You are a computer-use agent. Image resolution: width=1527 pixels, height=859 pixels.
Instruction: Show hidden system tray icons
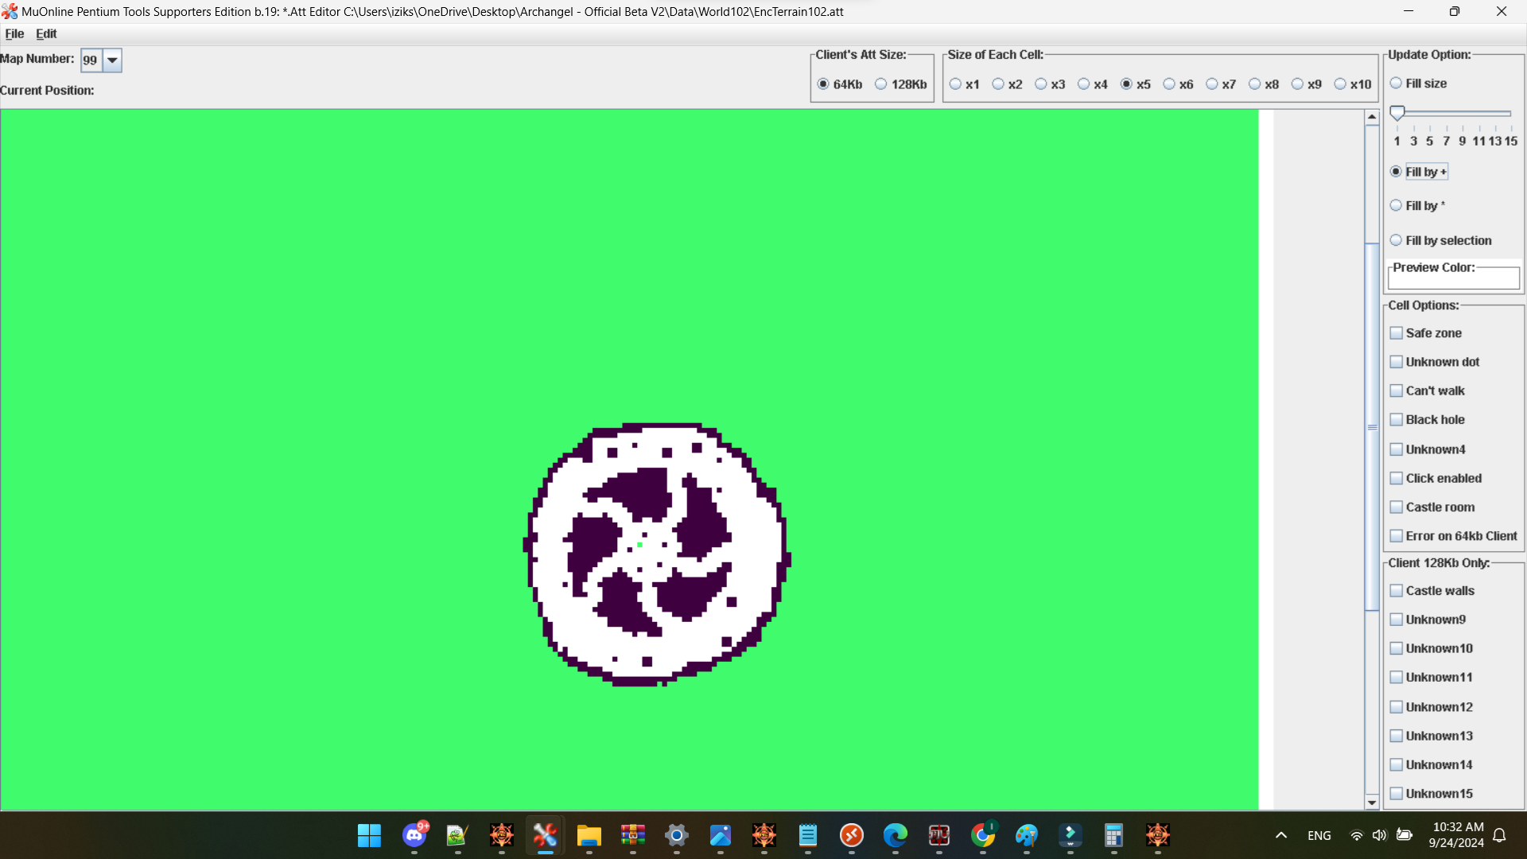point(1281,835)
